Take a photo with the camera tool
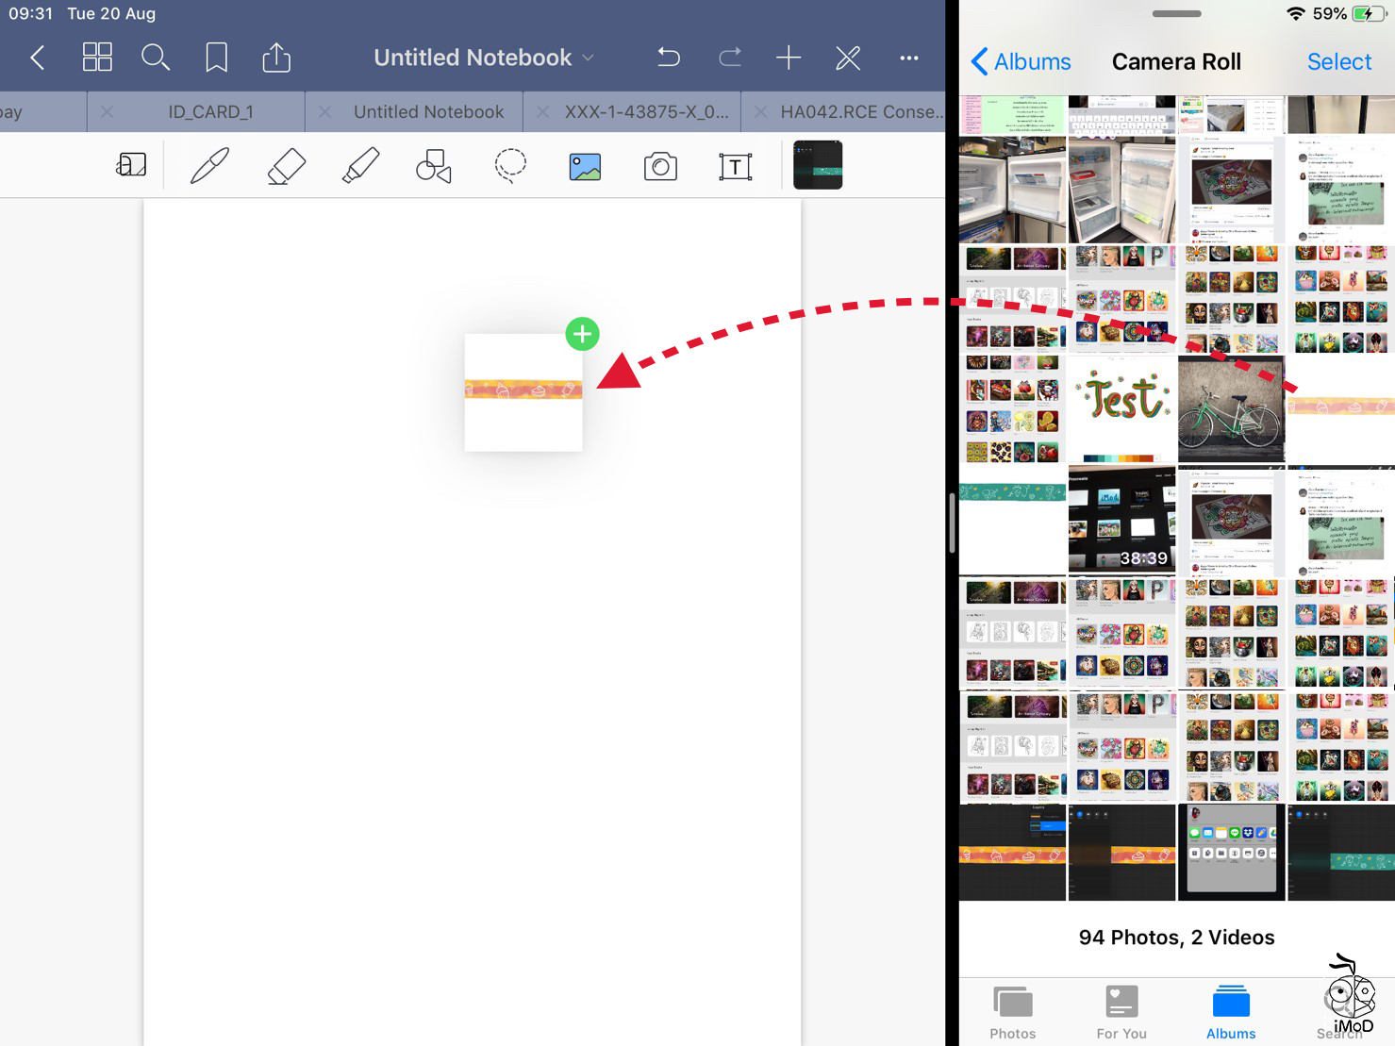1395x1046 pixels. coord(659,165)
